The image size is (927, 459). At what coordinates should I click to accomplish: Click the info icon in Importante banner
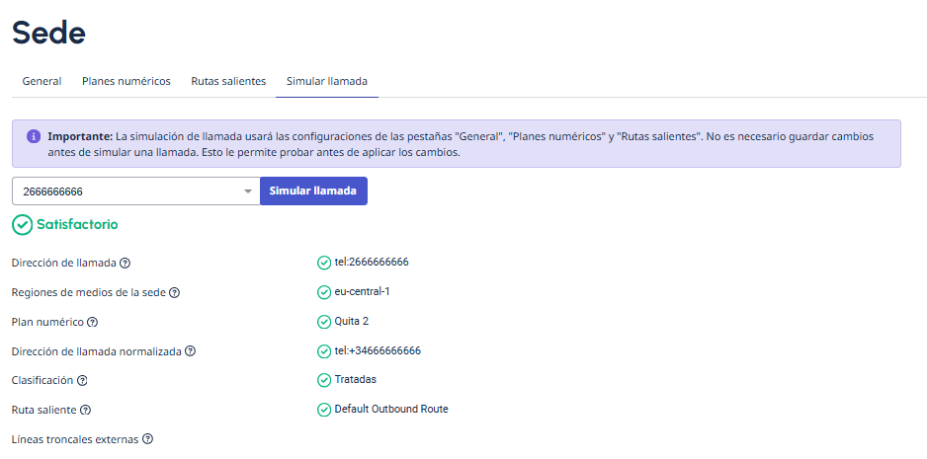(x=33, y=136)
